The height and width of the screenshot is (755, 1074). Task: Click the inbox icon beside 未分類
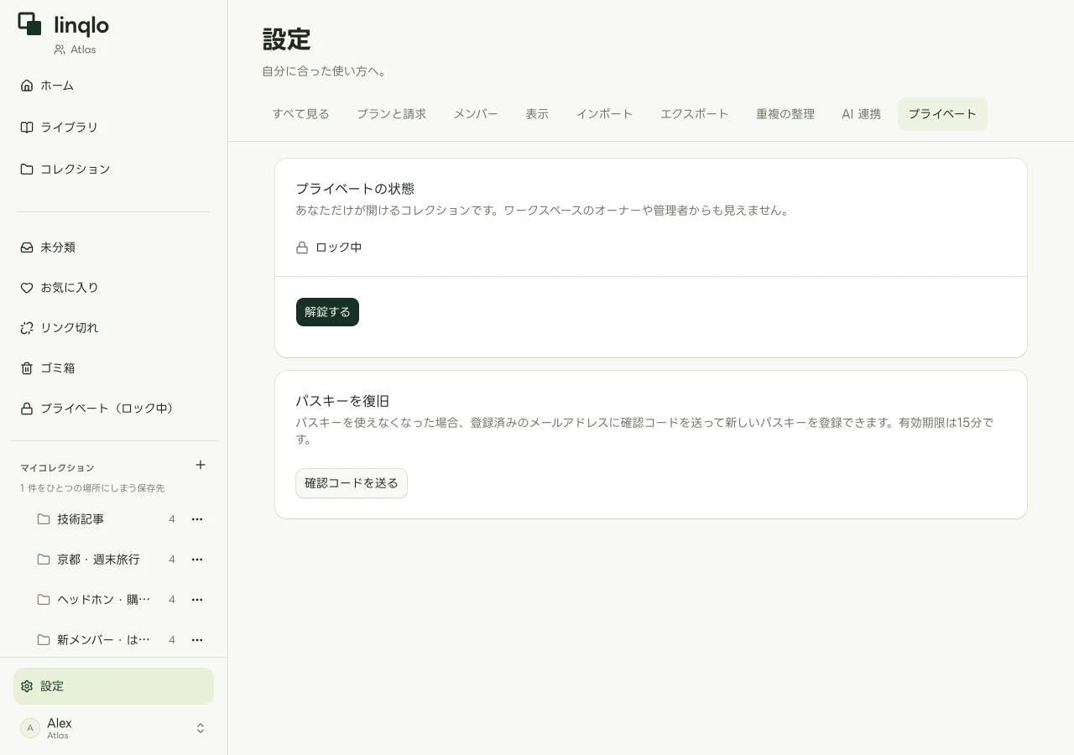(27, 247)
